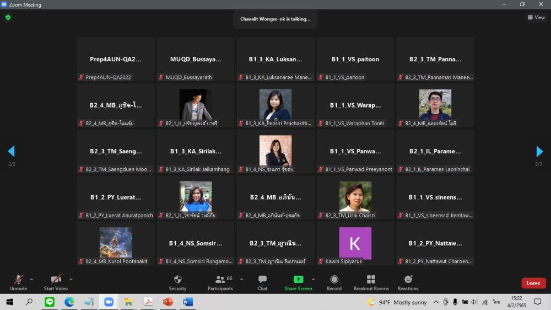
Task: Unmute the microphone
Action: tap(18, 280)
